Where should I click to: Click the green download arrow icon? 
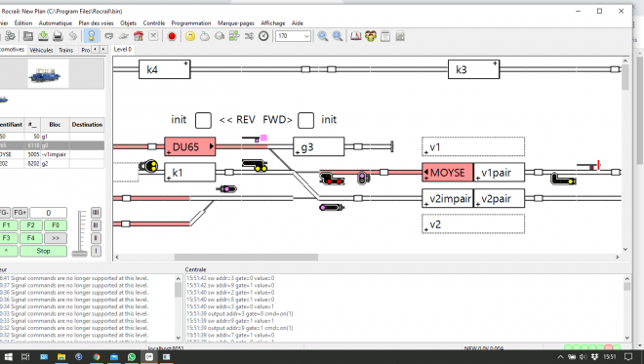pos(43,36)
